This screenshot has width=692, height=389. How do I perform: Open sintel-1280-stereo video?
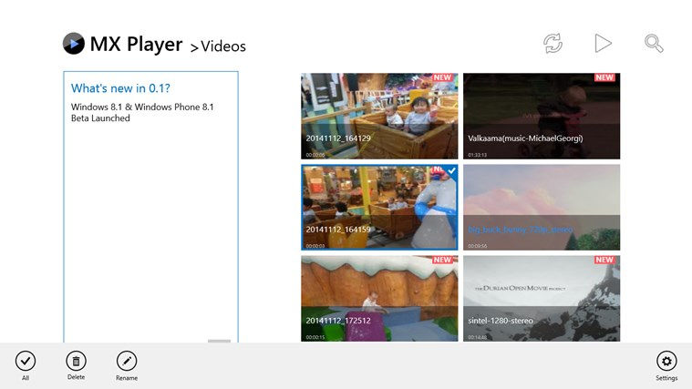point(542,299)
